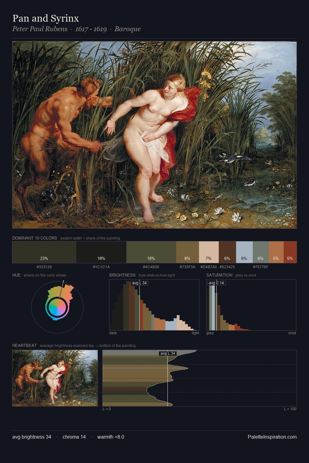Pick the grey-green 6% swatch

click(261, 252)
